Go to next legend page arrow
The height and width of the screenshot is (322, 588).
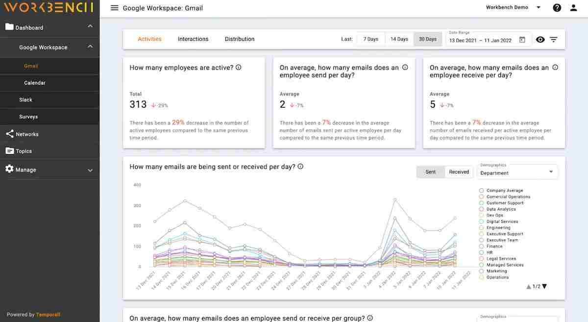click(x=544, y=287)
